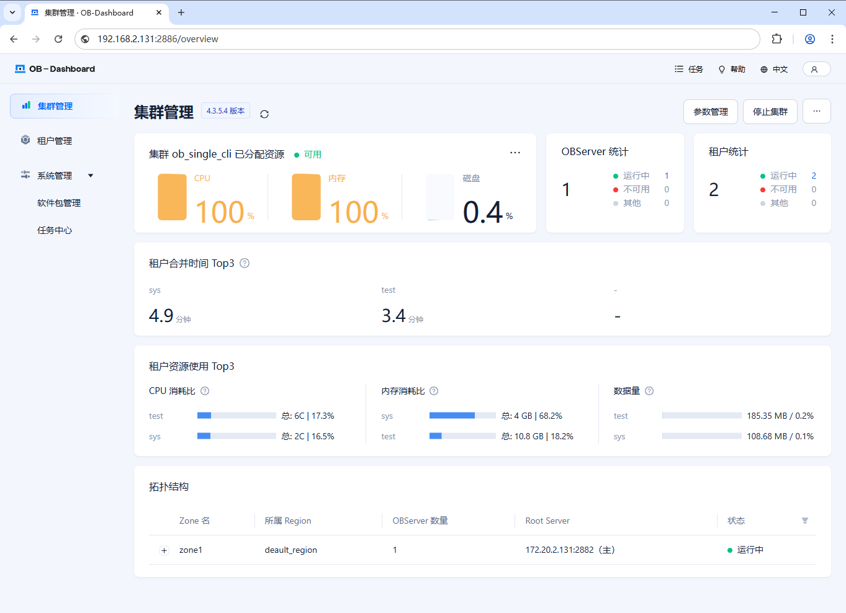Click the 停止集群 button
The height and width of the screenshot is (613, 846).
tap(770, 112)
